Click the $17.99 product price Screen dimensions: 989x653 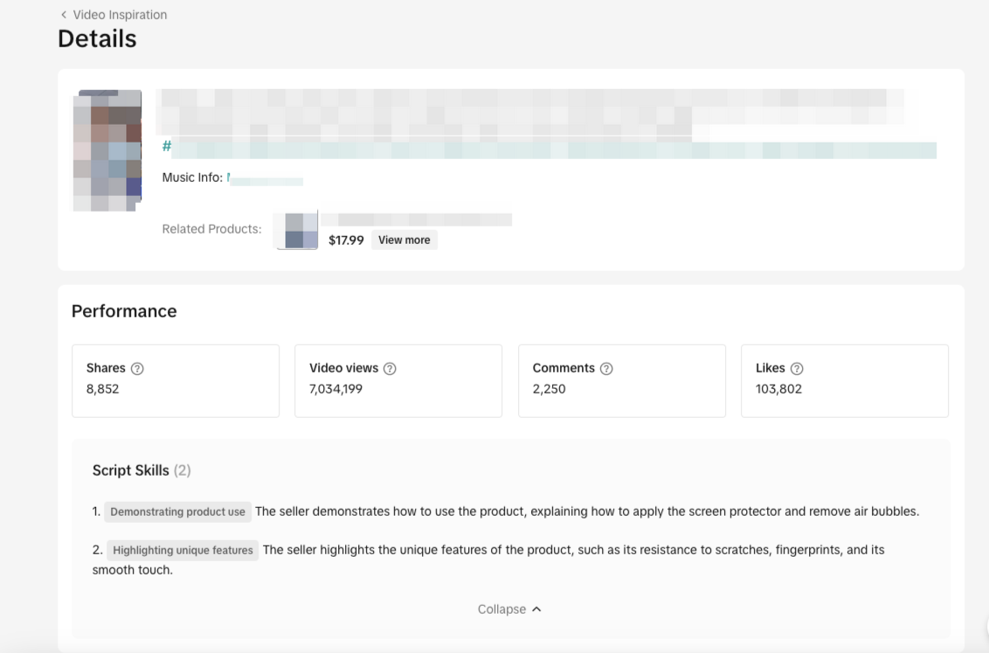346,240
